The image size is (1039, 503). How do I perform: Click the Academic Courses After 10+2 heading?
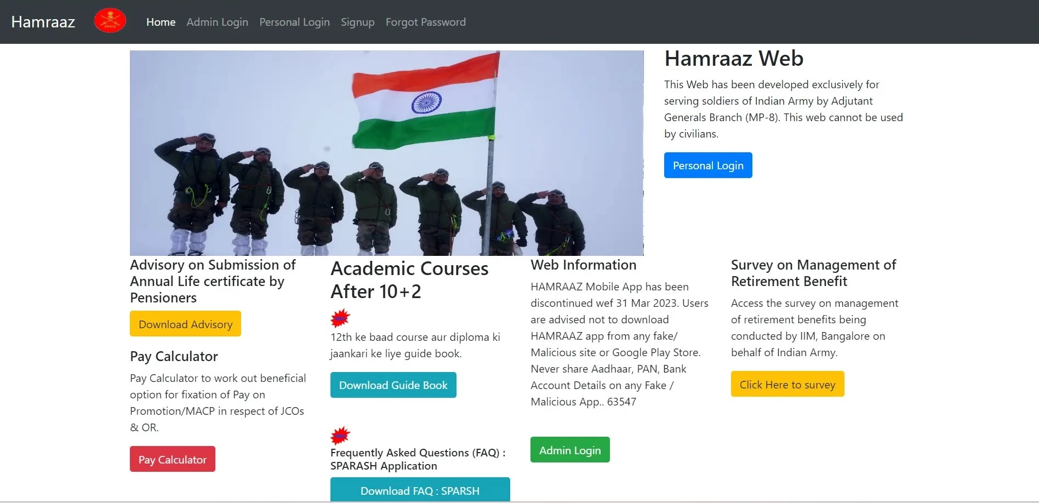tap(409, 279)
